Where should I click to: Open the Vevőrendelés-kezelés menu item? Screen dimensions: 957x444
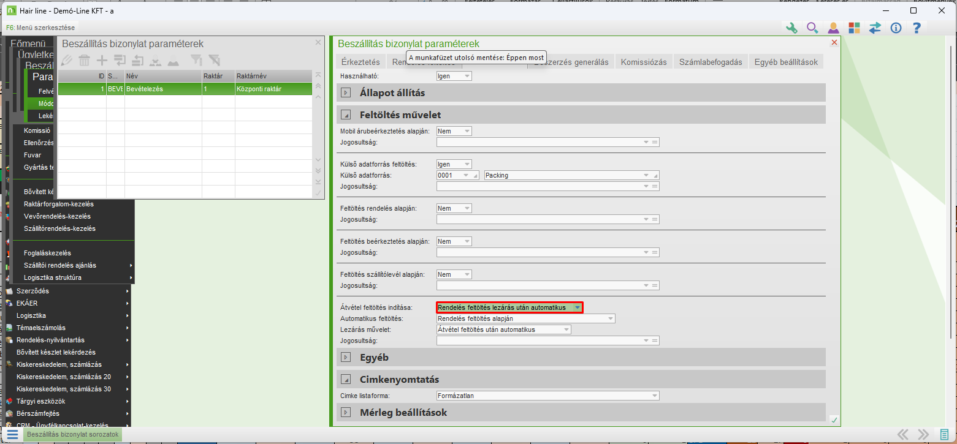coord(57,216)
